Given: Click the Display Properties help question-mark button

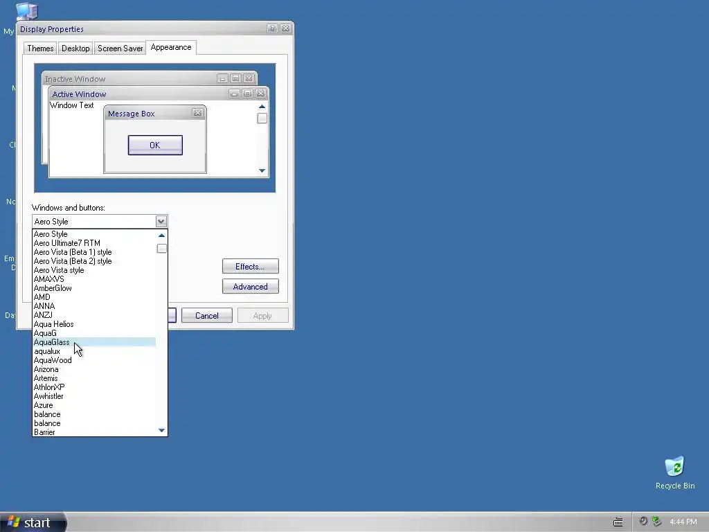Looking at the screenshot, I should coord(271,28).
